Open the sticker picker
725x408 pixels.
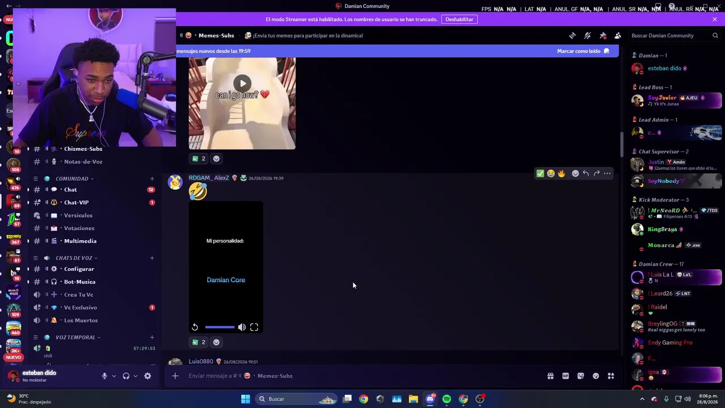pyautogui.click(x=581, y=376)
